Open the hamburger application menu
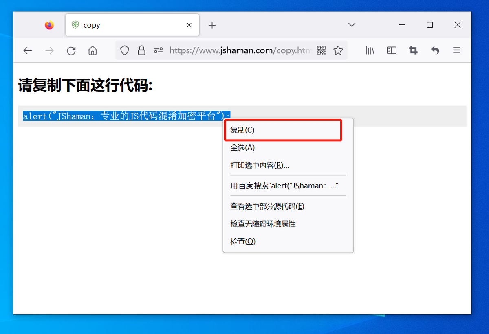The width and height of the screenshot is (489, 334). pyautogui.click(x=457, y=50)
